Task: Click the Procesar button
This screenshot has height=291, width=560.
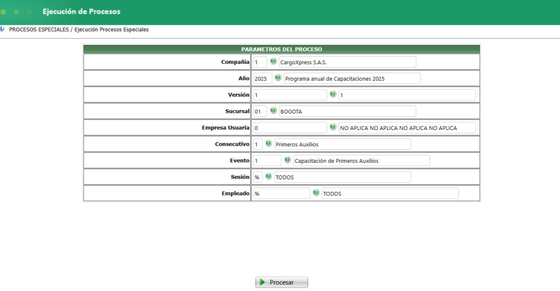Action: click(x=282, y=282)
